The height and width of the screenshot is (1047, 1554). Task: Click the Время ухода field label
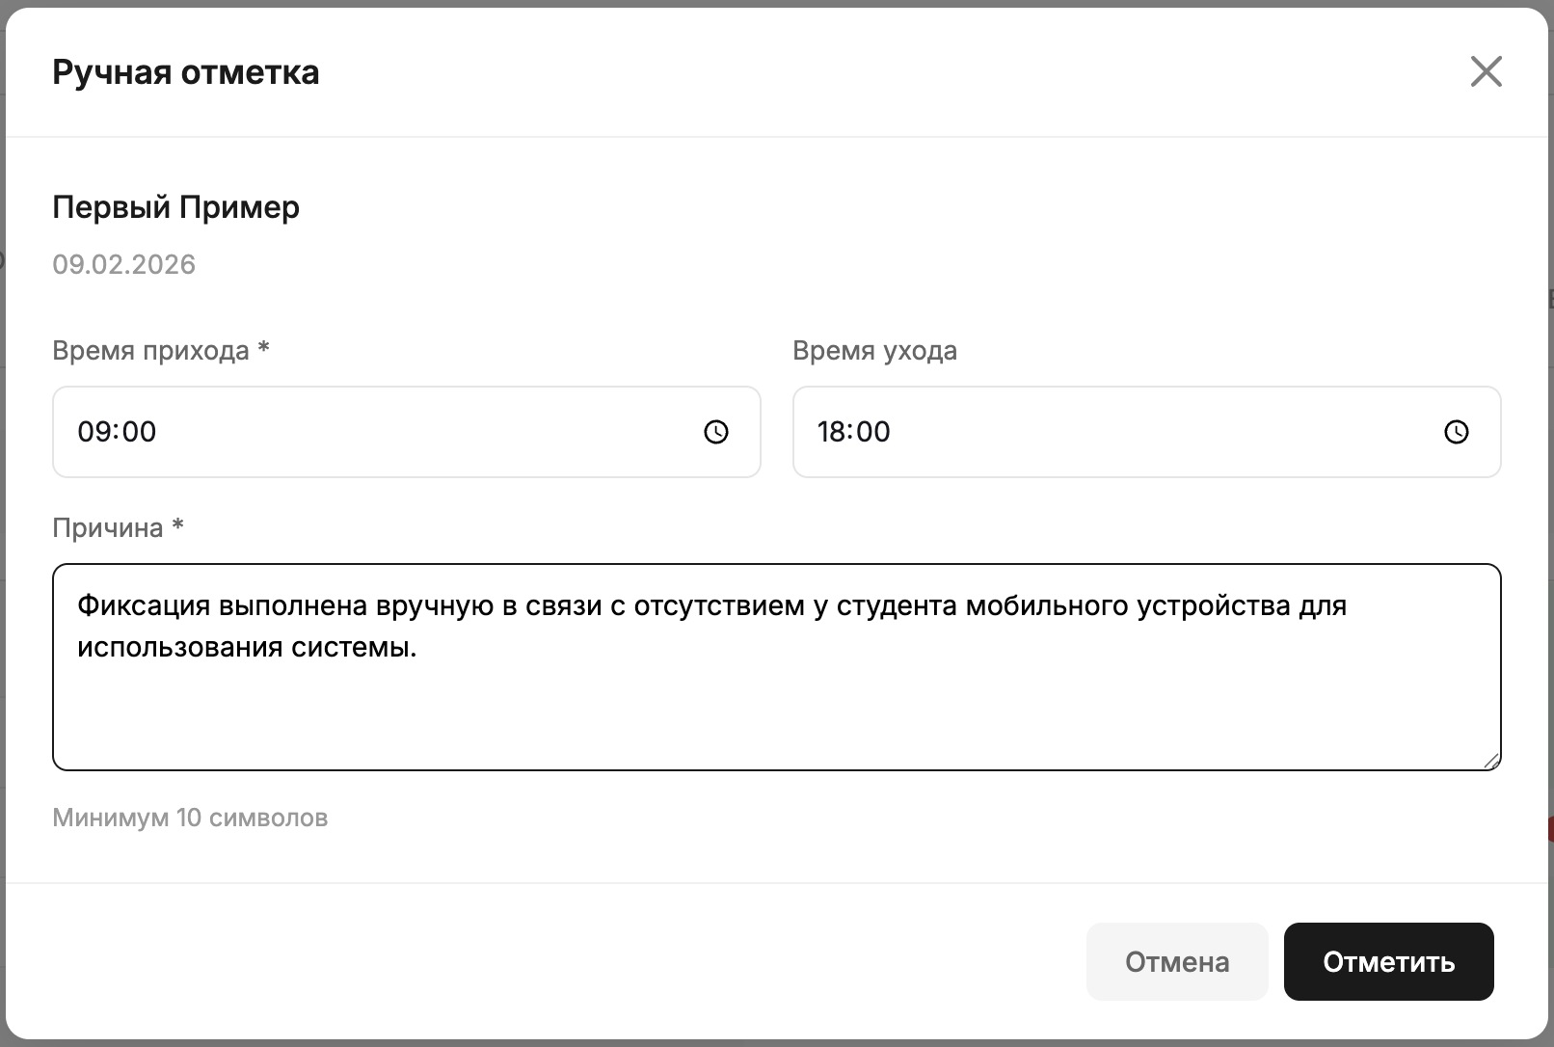874,350
